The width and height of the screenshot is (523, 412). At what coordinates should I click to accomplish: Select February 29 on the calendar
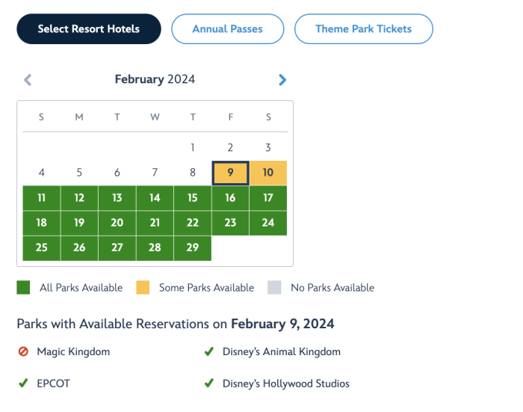click(193, 247)
